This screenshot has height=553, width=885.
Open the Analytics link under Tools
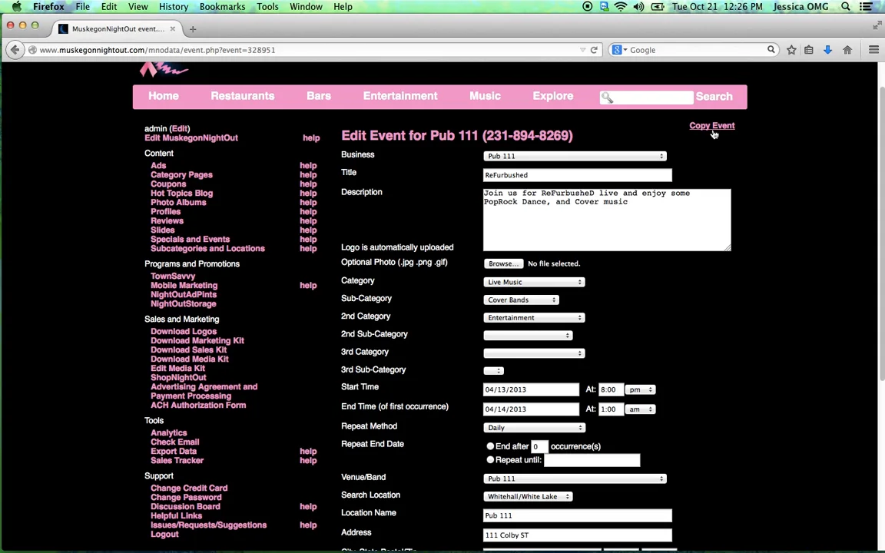tap(169, 433)
